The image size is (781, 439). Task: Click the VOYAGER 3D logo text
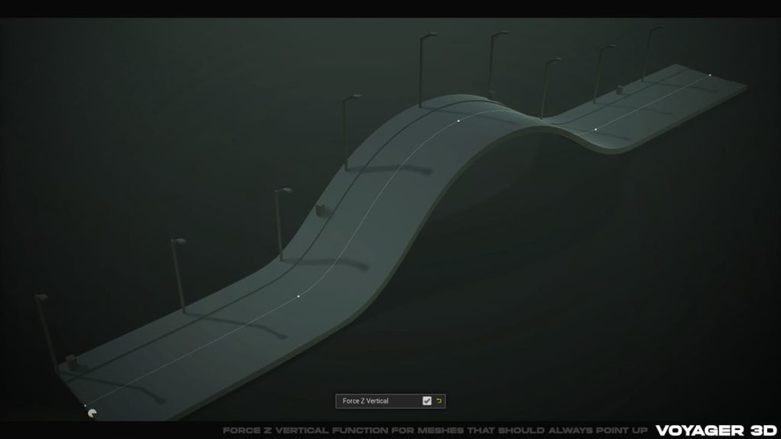pos(717,428)
